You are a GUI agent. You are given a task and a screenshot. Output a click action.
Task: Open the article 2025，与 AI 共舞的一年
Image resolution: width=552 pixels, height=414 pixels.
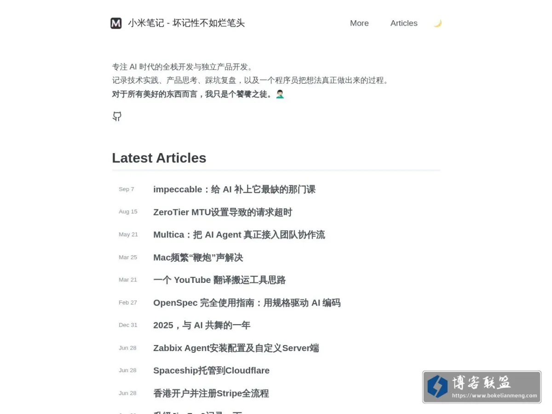pos(201,325)
